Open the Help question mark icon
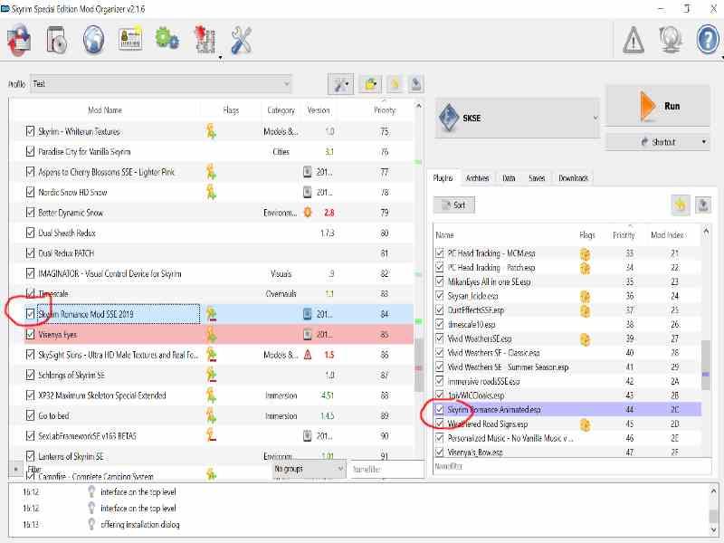Viewport: 724px width, 543px height. [707, 39]
